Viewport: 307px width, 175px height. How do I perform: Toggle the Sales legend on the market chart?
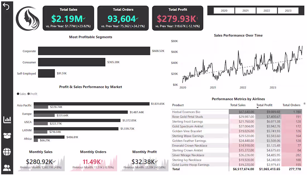21,94
